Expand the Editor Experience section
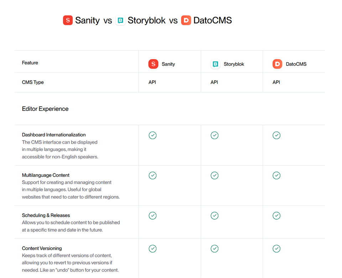 point(45,109)
